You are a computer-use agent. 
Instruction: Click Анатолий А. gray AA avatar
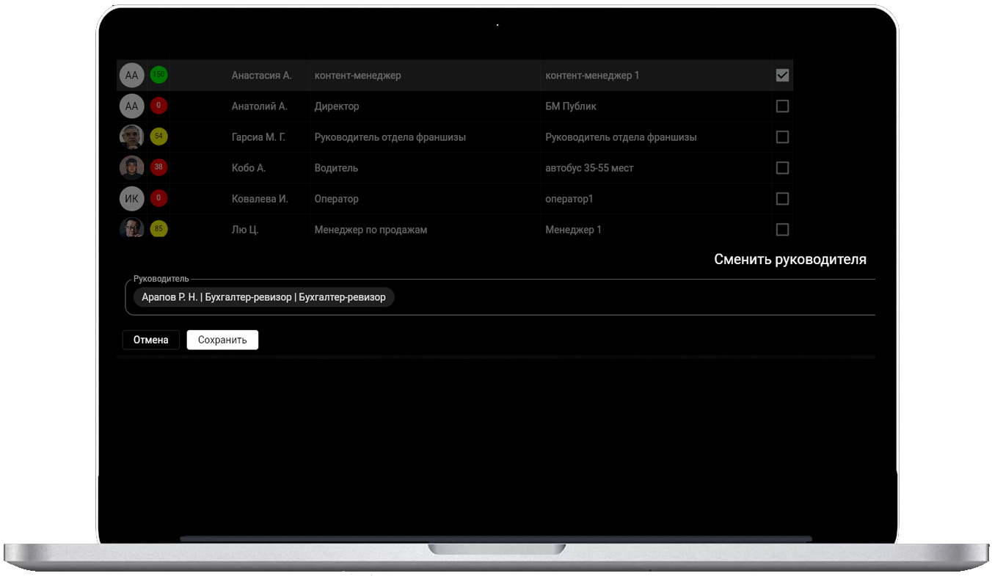(131, 106)
